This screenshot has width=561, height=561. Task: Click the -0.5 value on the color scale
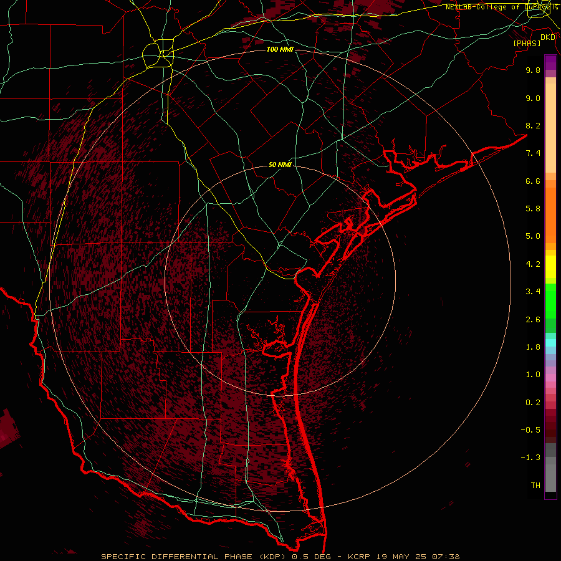tap(530, 430)
